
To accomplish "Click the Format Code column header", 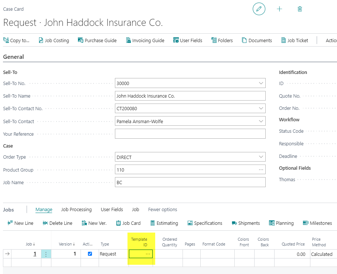I will coord(214,244).
